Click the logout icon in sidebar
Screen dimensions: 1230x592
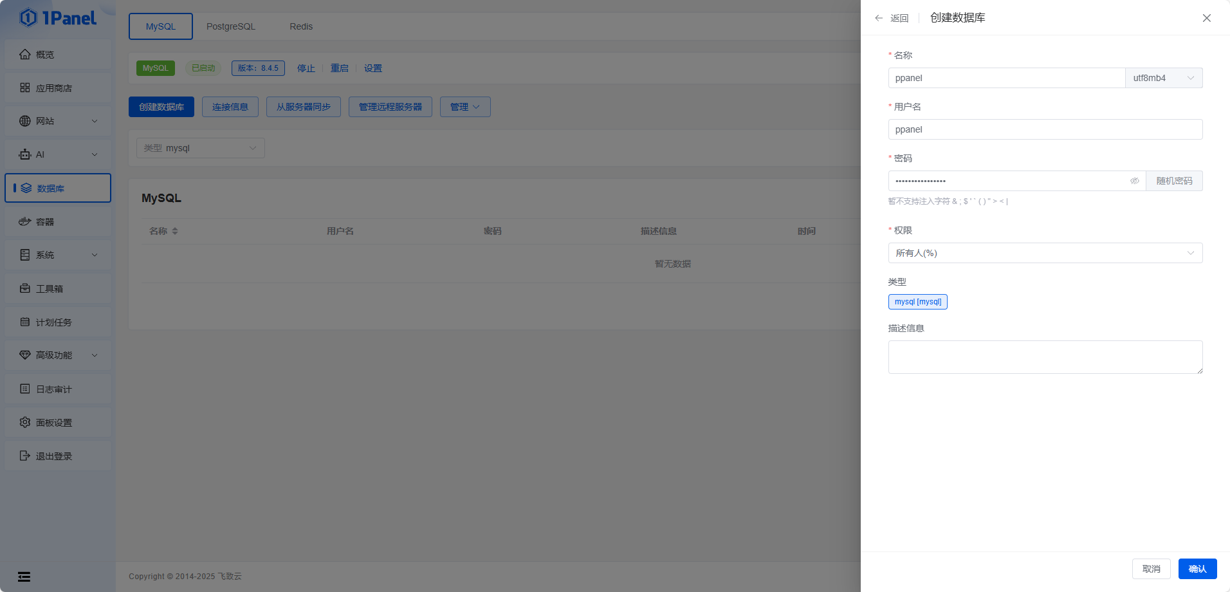click(25, 456)
